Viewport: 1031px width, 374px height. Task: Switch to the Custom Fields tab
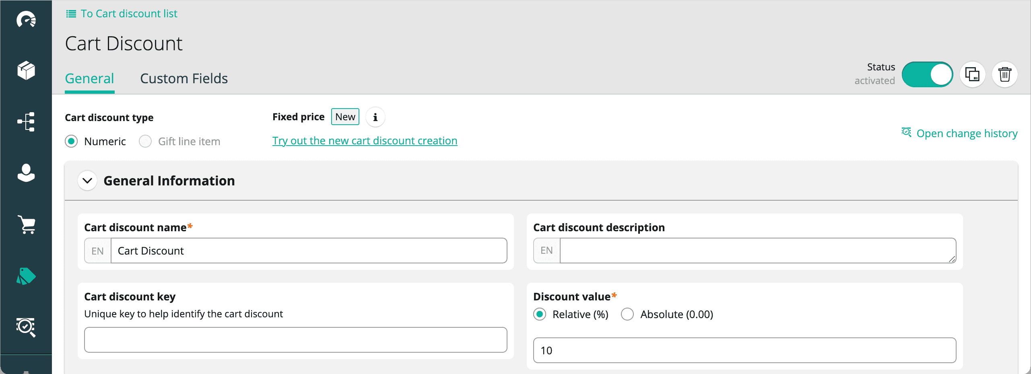(x=184, y=79)
